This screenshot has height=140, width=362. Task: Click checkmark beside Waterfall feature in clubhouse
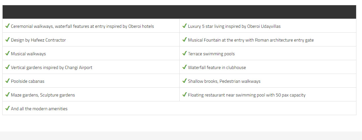coord(185,67)
